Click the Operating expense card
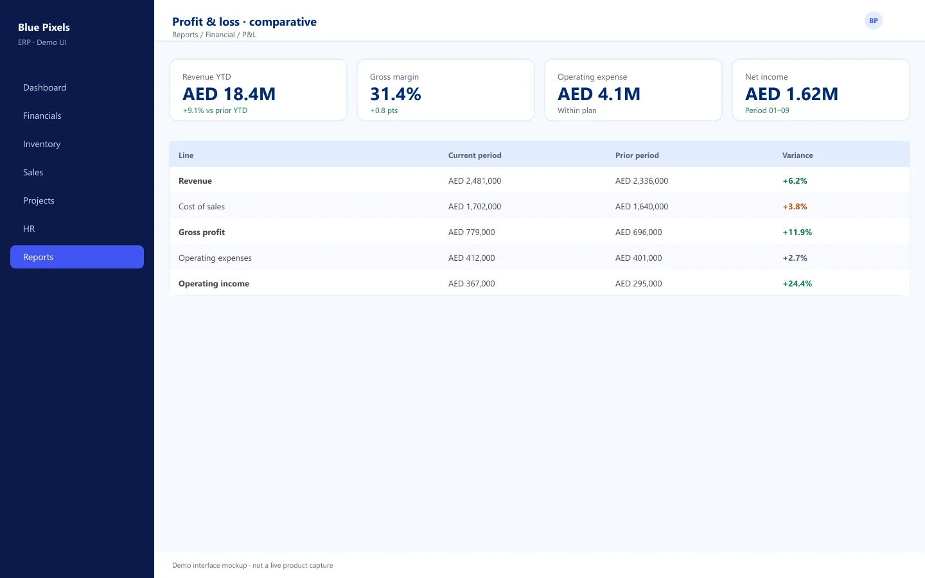The image size is (925, 578). tap(633, 90)
